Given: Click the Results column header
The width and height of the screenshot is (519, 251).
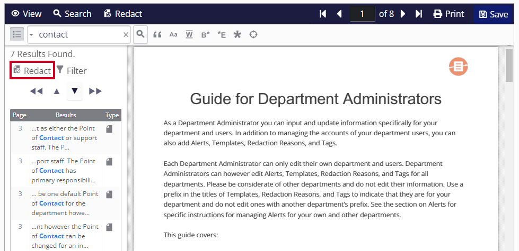Looking at the screenshot, I should coord(66,115).
